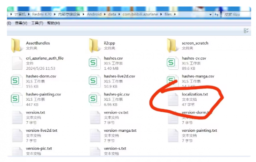Screen dimensions: 256x162
Task: Go to 内部存储设备 breadcrumb
Action: pos(69,14)
